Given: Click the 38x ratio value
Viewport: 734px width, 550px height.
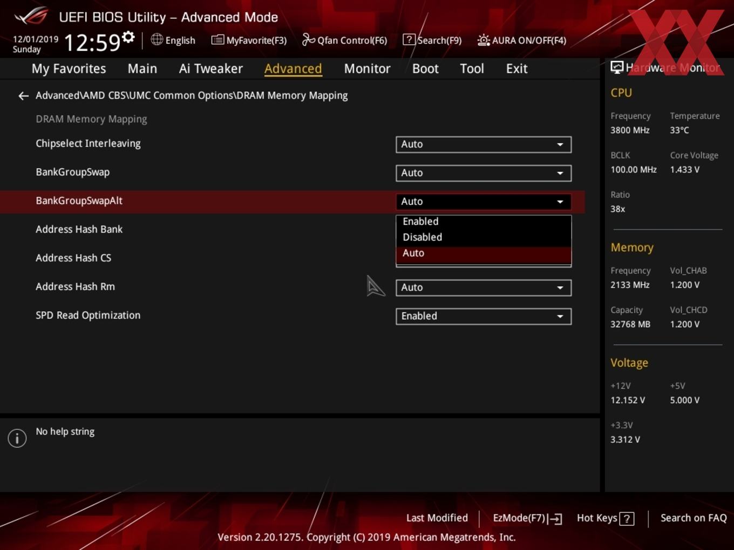Looking at the screenshot, I should (x=618, y=209).
